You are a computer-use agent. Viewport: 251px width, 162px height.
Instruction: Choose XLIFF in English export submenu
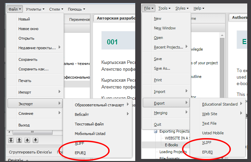(x=218, y=143)
